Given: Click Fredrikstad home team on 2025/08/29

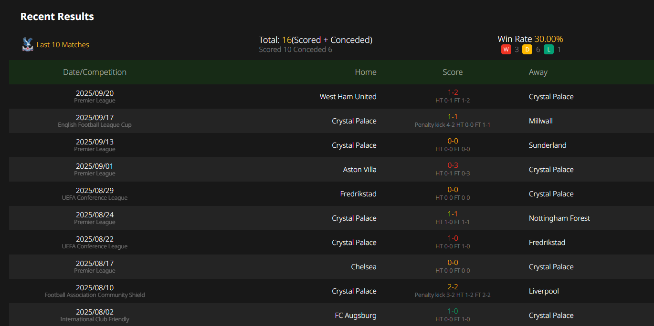Looking at the screenshot, I should click(359, 194).
